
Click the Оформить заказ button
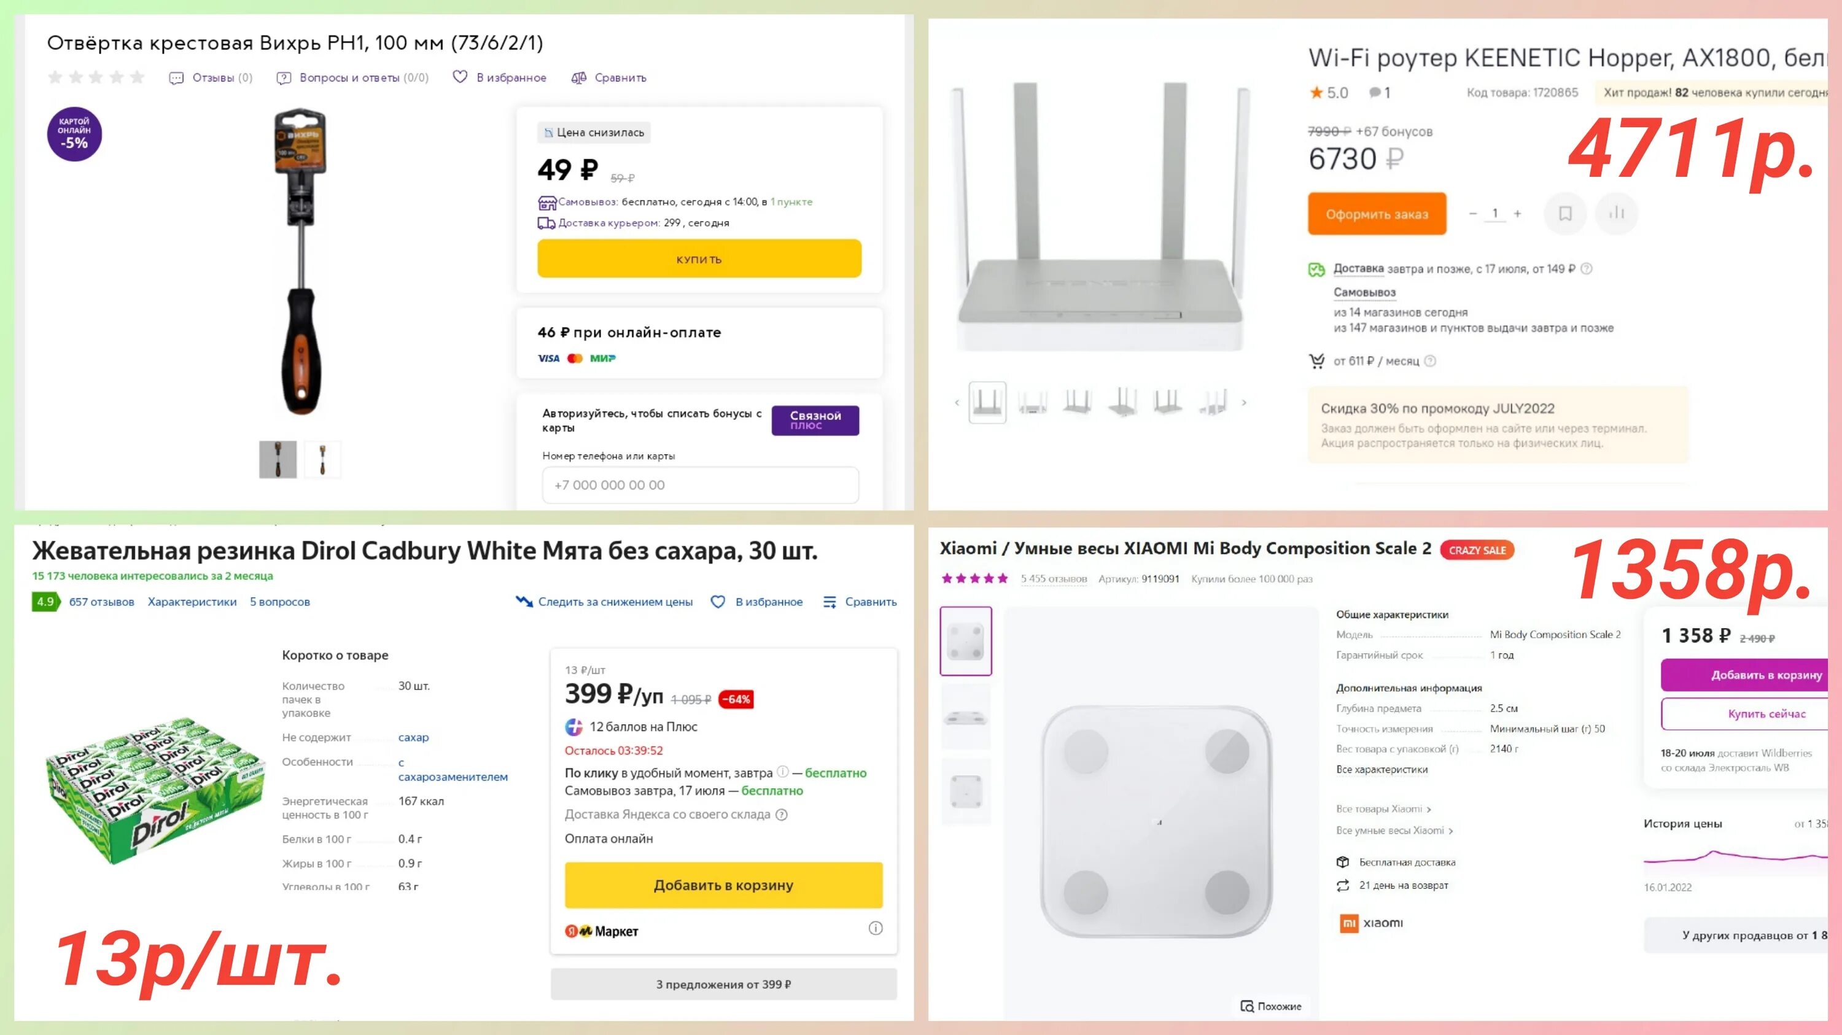1377,214
